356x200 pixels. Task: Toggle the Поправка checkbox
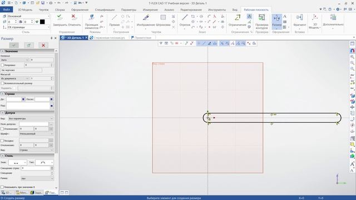2,65
